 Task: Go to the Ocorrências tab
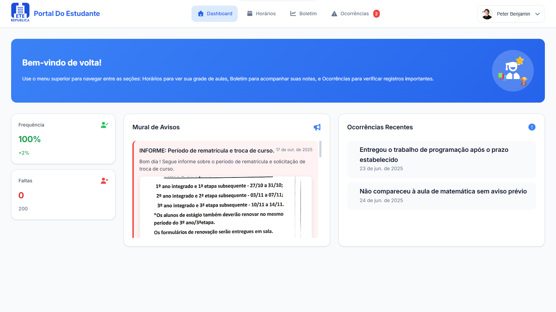(350, 14)
